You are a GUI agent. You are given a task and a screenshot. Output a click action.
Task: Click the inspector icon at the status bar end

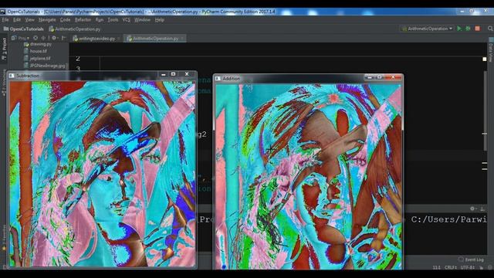click(x=490, y=268)
